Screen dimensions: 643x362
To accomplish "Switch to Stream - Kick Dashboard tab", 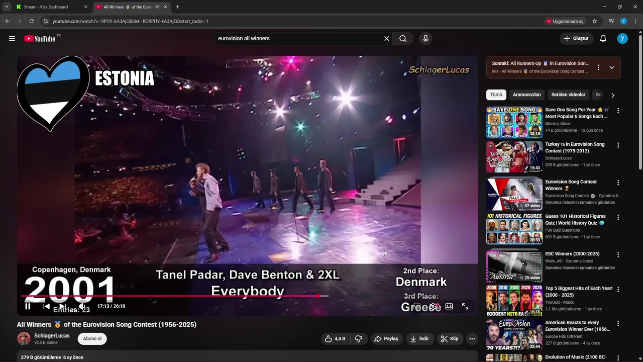I will coord(51,7).
